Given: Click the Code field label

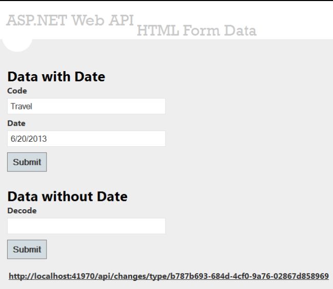Looking at the screenshot, I should [x=17, y=91].
